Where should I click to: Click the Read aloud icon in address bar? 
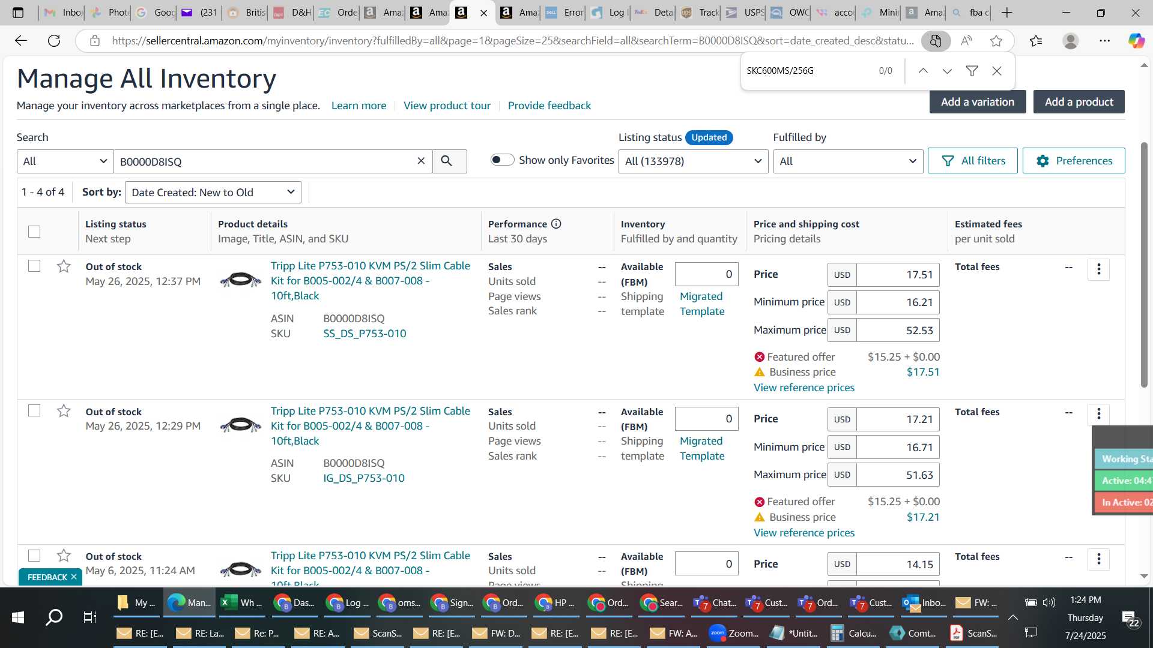[x=966, y=41]
